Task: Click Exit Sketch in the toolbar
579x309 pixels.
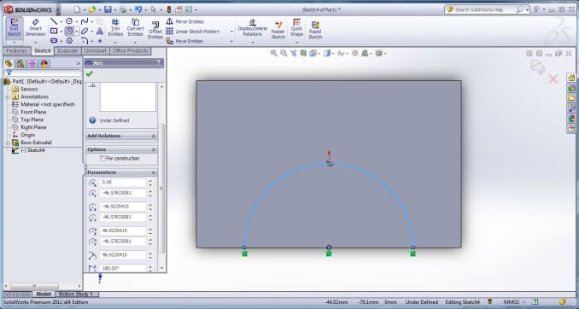Action: [x=14, y=27]
